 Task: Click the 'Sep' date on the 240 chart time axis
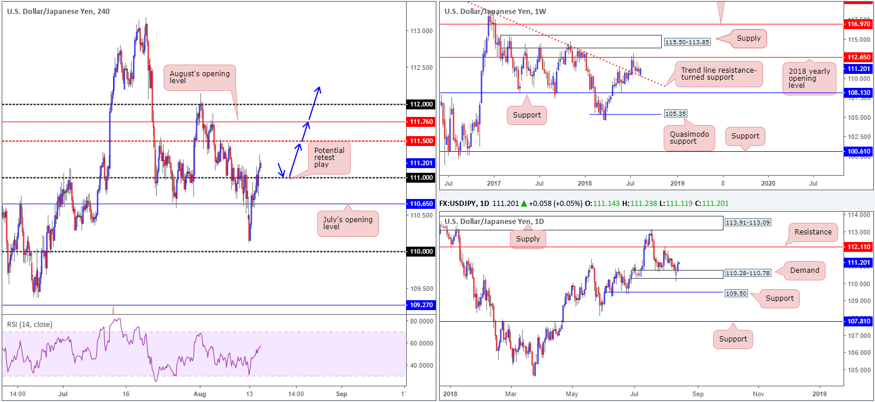point(343,393)
